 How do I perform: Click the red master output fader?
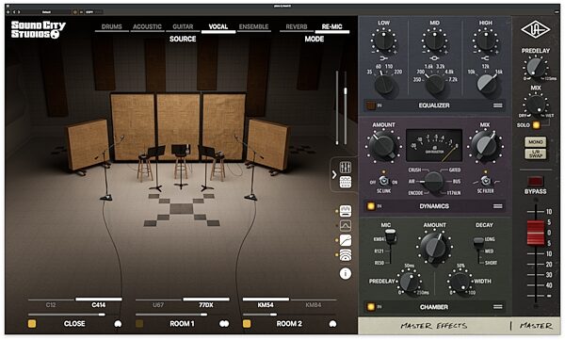[535, 234]
